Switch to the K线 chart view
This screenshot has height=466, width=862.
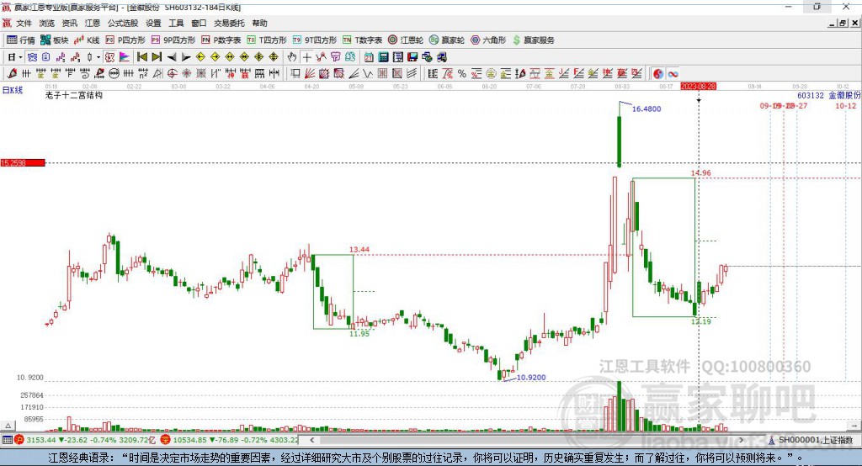87,40
